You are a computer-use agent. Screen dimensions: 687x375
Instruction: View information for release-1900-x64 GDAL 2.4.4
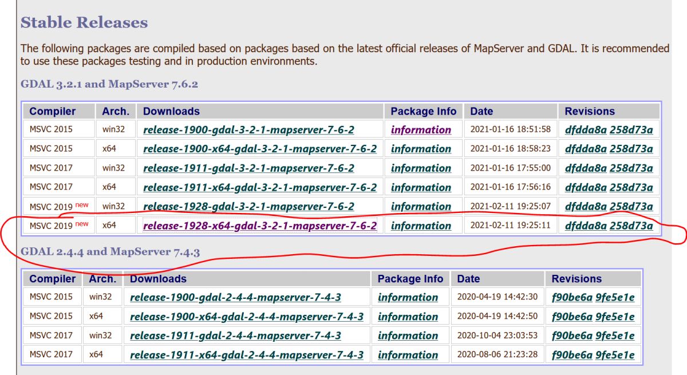tap(408, 317)
